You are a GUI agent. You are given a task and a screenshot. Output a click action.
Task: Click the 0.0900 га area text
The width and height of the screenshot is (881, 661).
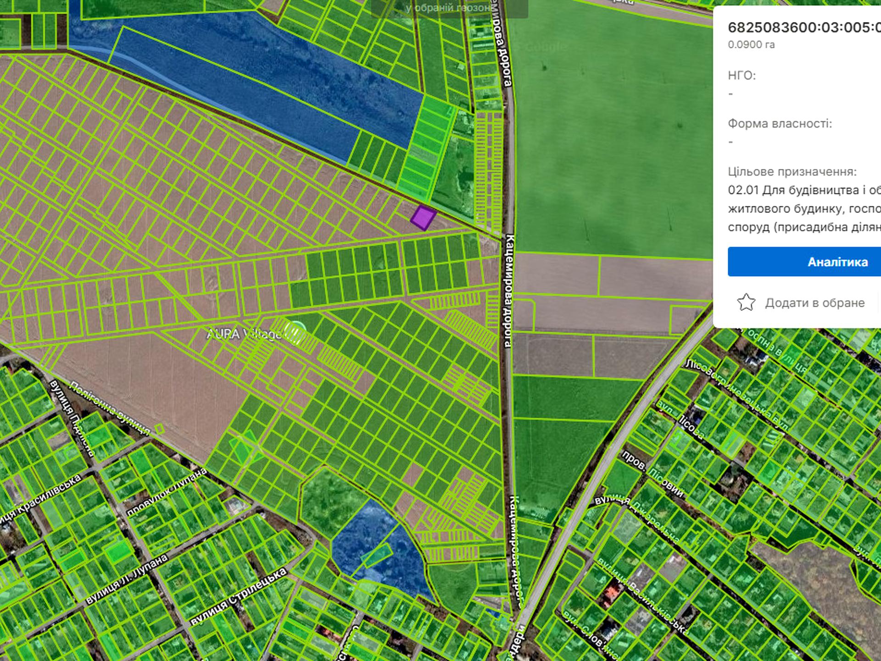click(751, 45)
